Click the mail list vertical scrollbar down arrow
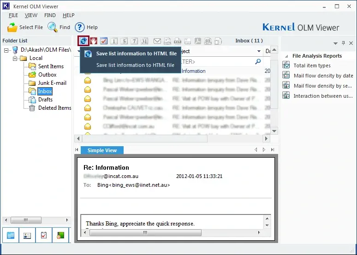Image resolution: width=357 pixels, height=255 pixels. coord(274,131)
